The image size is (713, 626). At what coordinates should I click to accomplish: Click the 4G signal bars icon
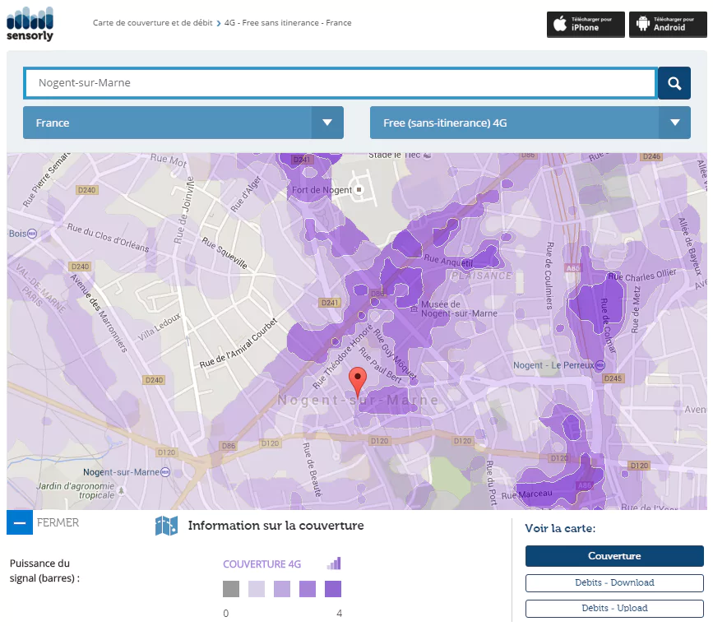tap(333, 563)
